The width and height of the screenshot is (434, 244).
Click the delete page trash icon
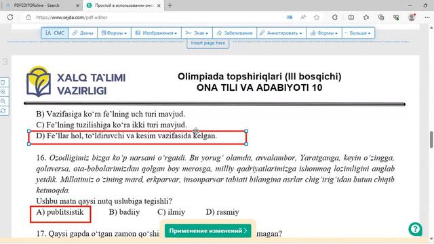[3, 82]
